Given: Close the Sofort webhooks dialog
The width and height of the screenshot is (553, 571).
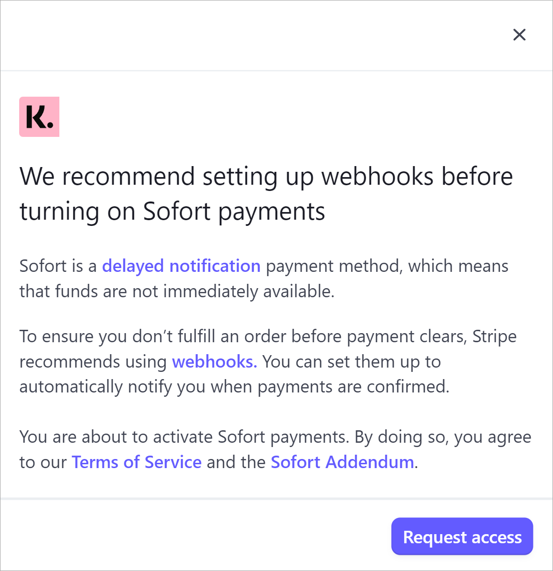Looking at the screenshot, I should [519, 34].
